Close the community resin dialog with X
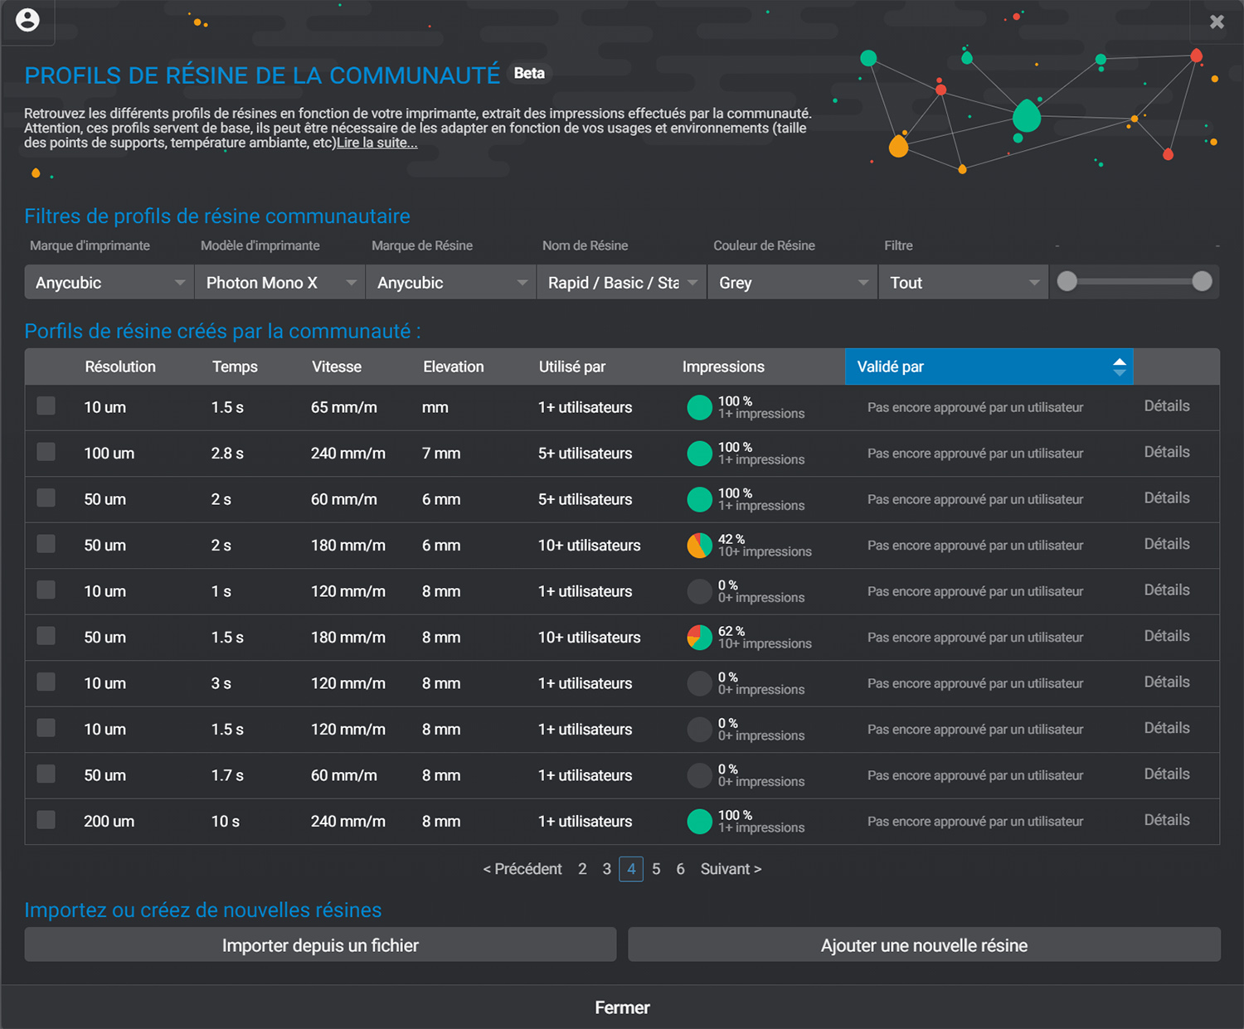This screenshot has width=1244, height=1029. pyautogui.click(x=1217, y=22)
